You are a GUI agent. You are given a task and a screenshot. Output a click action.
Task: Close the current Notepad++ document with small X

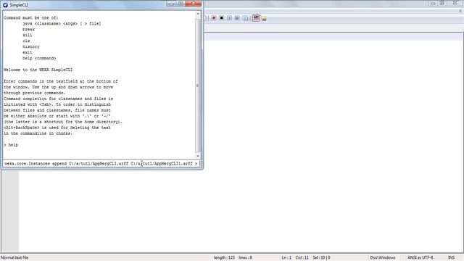coord(460,11)
